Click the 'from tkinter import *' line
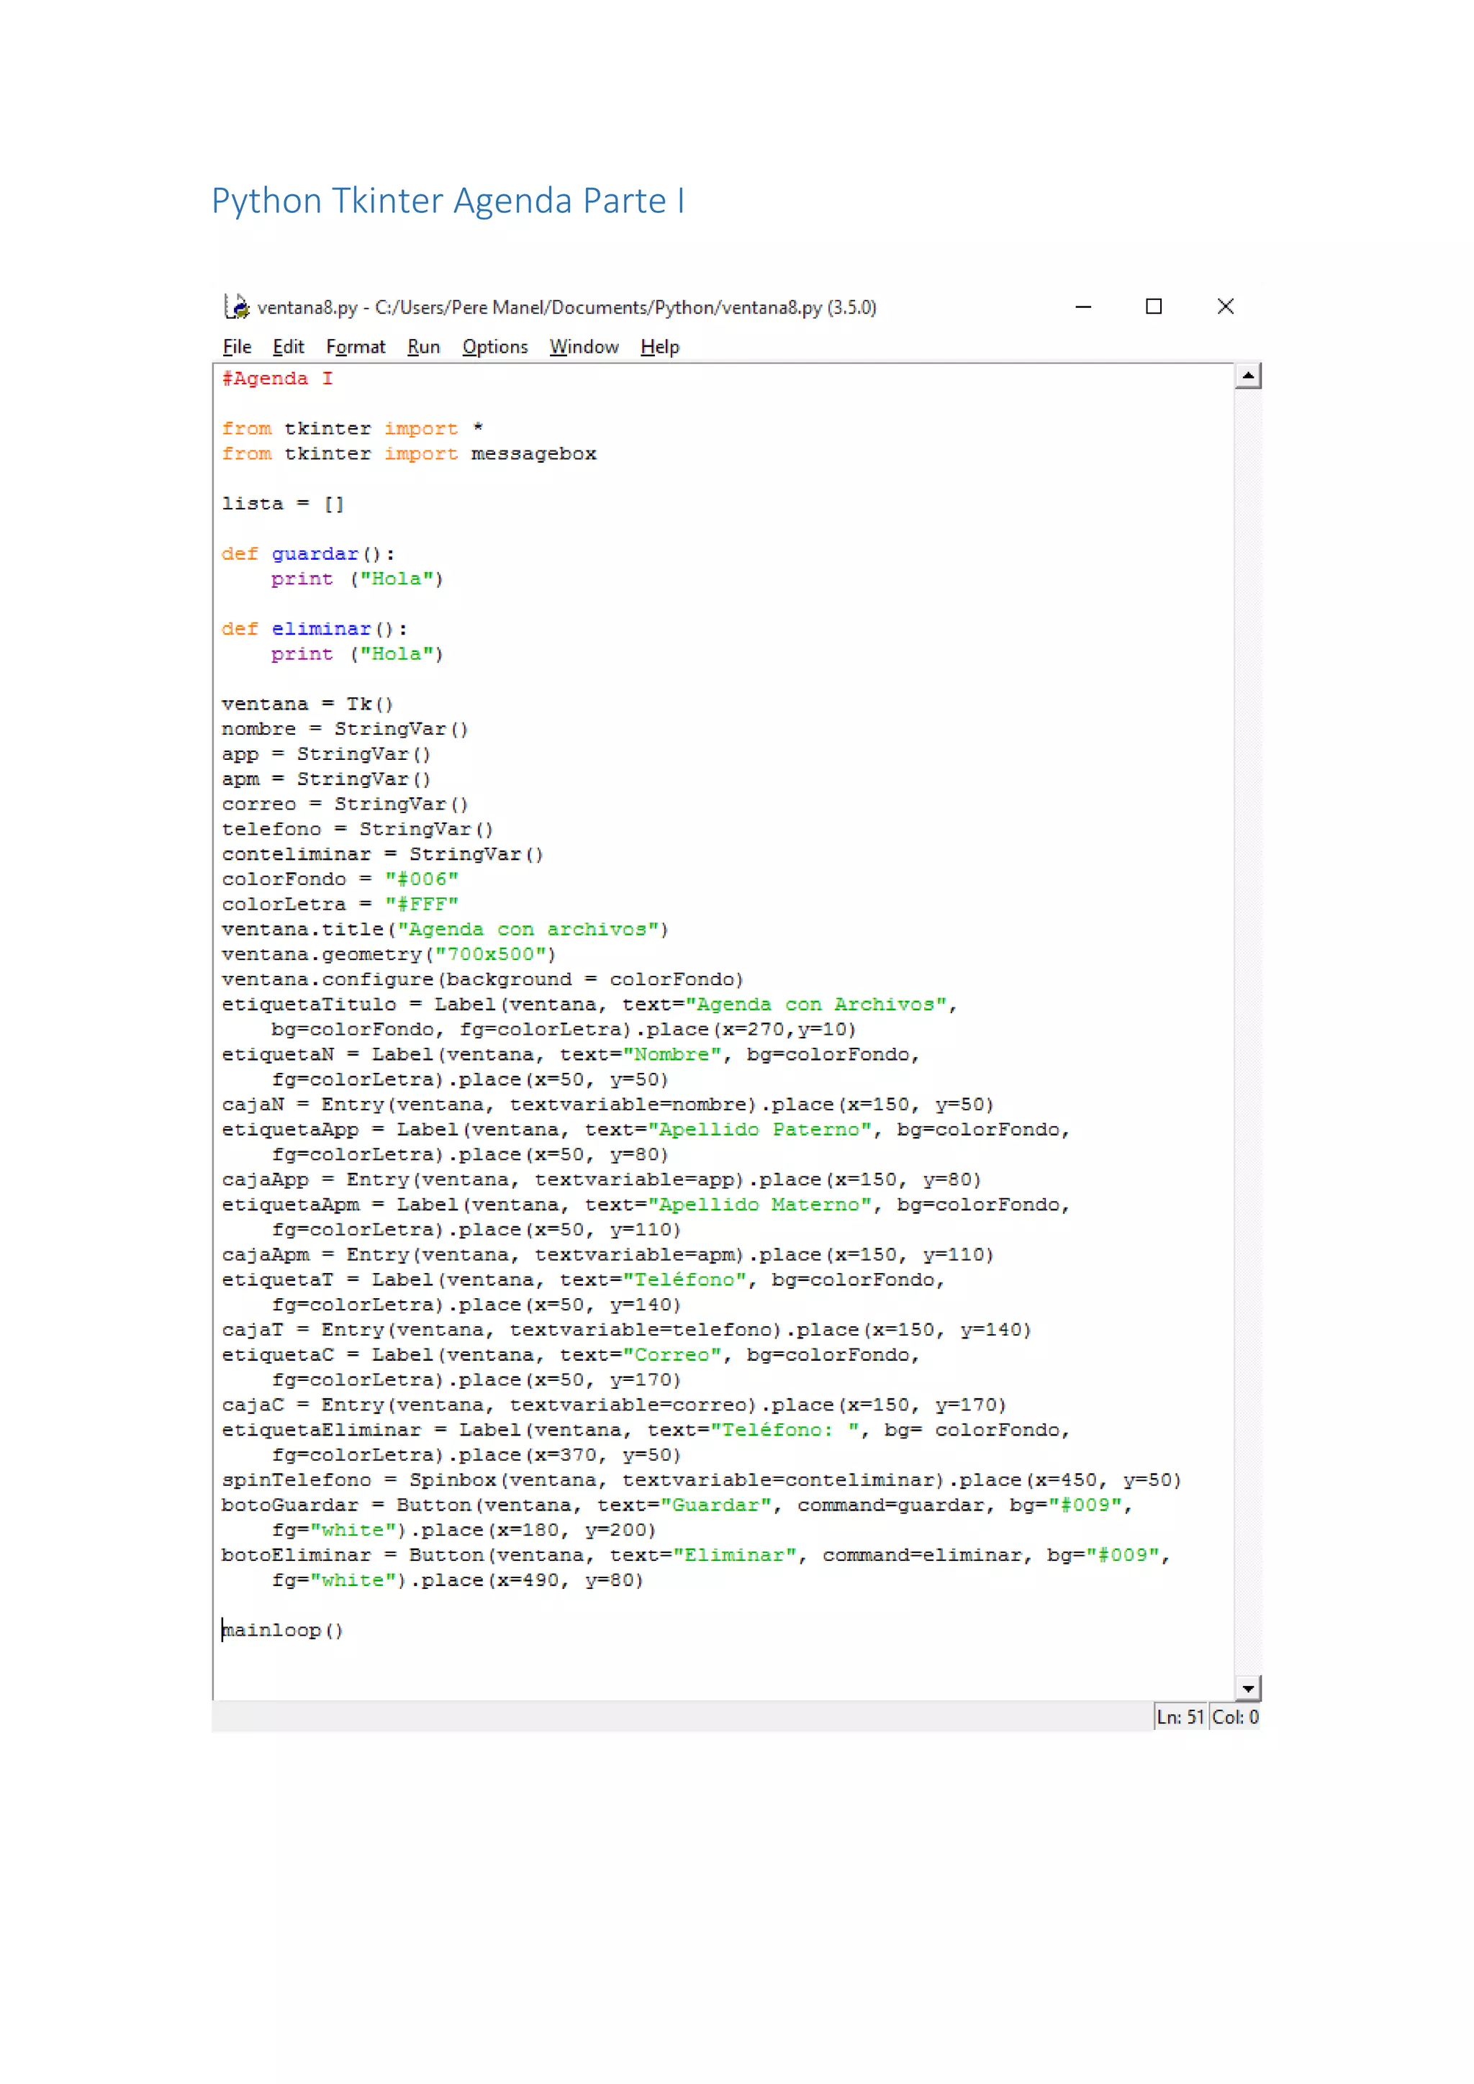Viewport: 1474px width, 2084px height. (x=352, y=428)
